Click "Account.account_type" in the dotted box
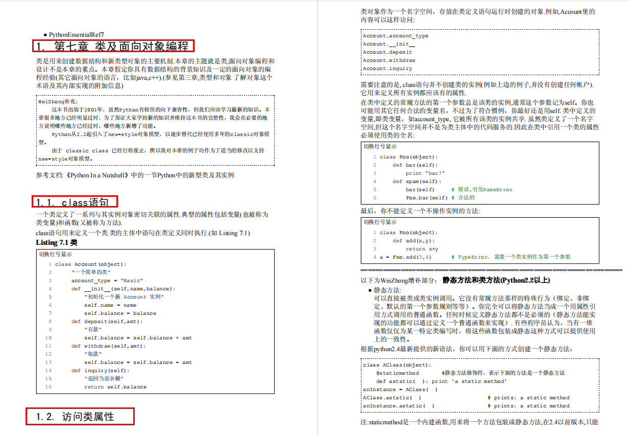 (x=396, y=36)
